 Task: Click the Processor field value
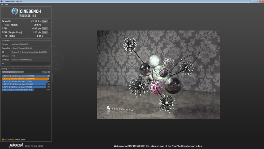point(30,44)
